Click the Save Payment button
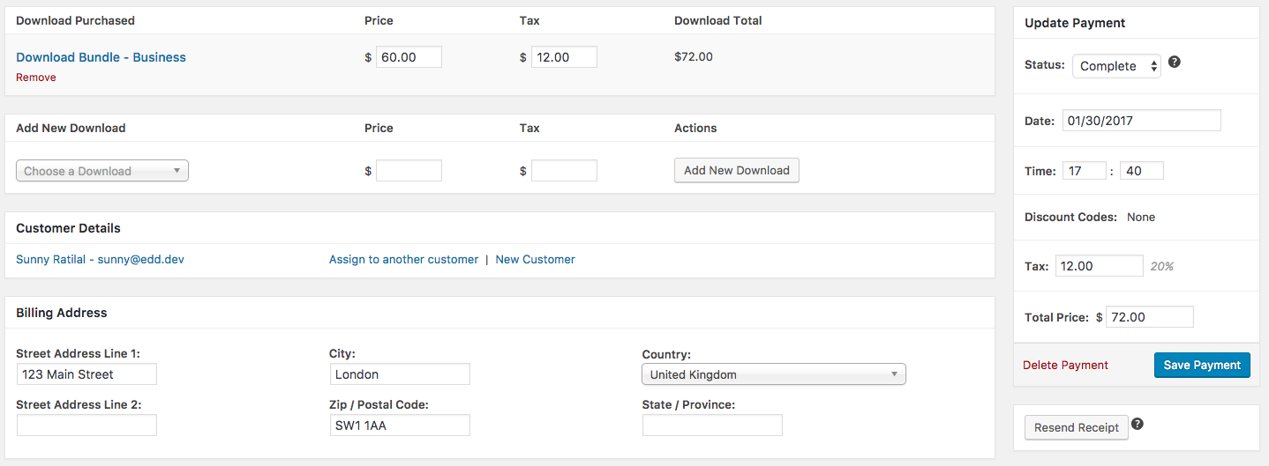 [1202, 365]
